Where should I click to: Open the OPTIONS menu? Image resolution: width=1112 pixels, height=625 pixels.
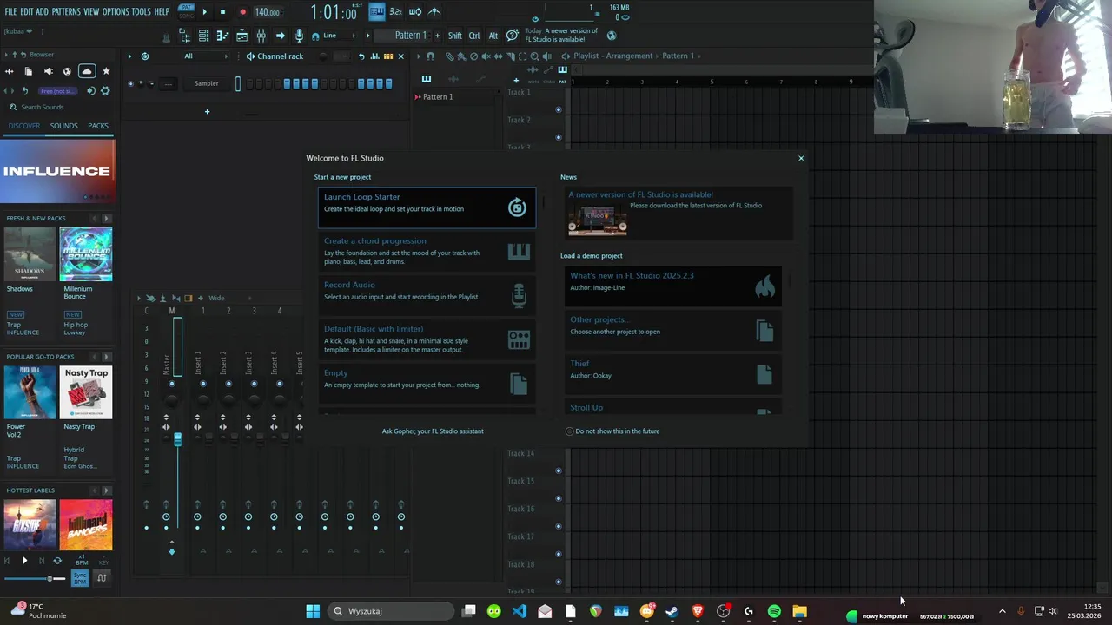116,12
